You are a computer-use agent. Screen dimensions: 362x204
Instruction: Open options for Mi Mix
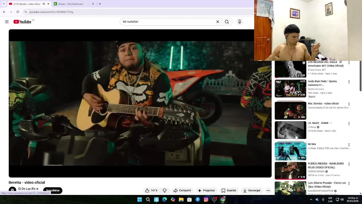point(349,145)
